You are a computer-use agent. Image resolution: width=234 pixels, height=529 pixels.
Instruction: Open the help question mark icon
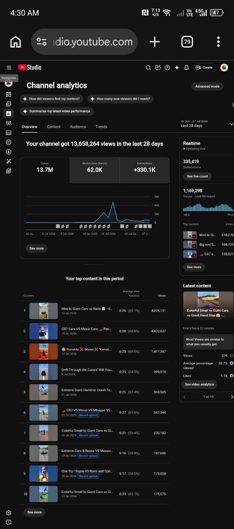(x=167, y=67)
